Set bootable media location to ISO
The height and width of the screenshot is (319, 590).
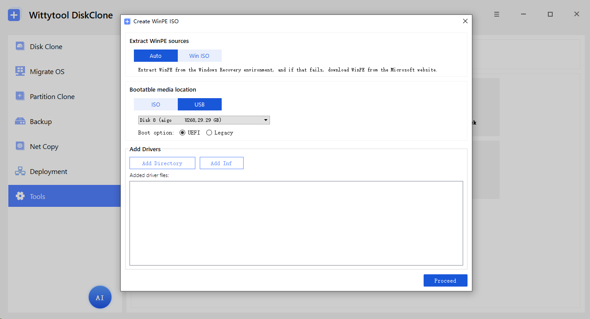coord(156,104)
